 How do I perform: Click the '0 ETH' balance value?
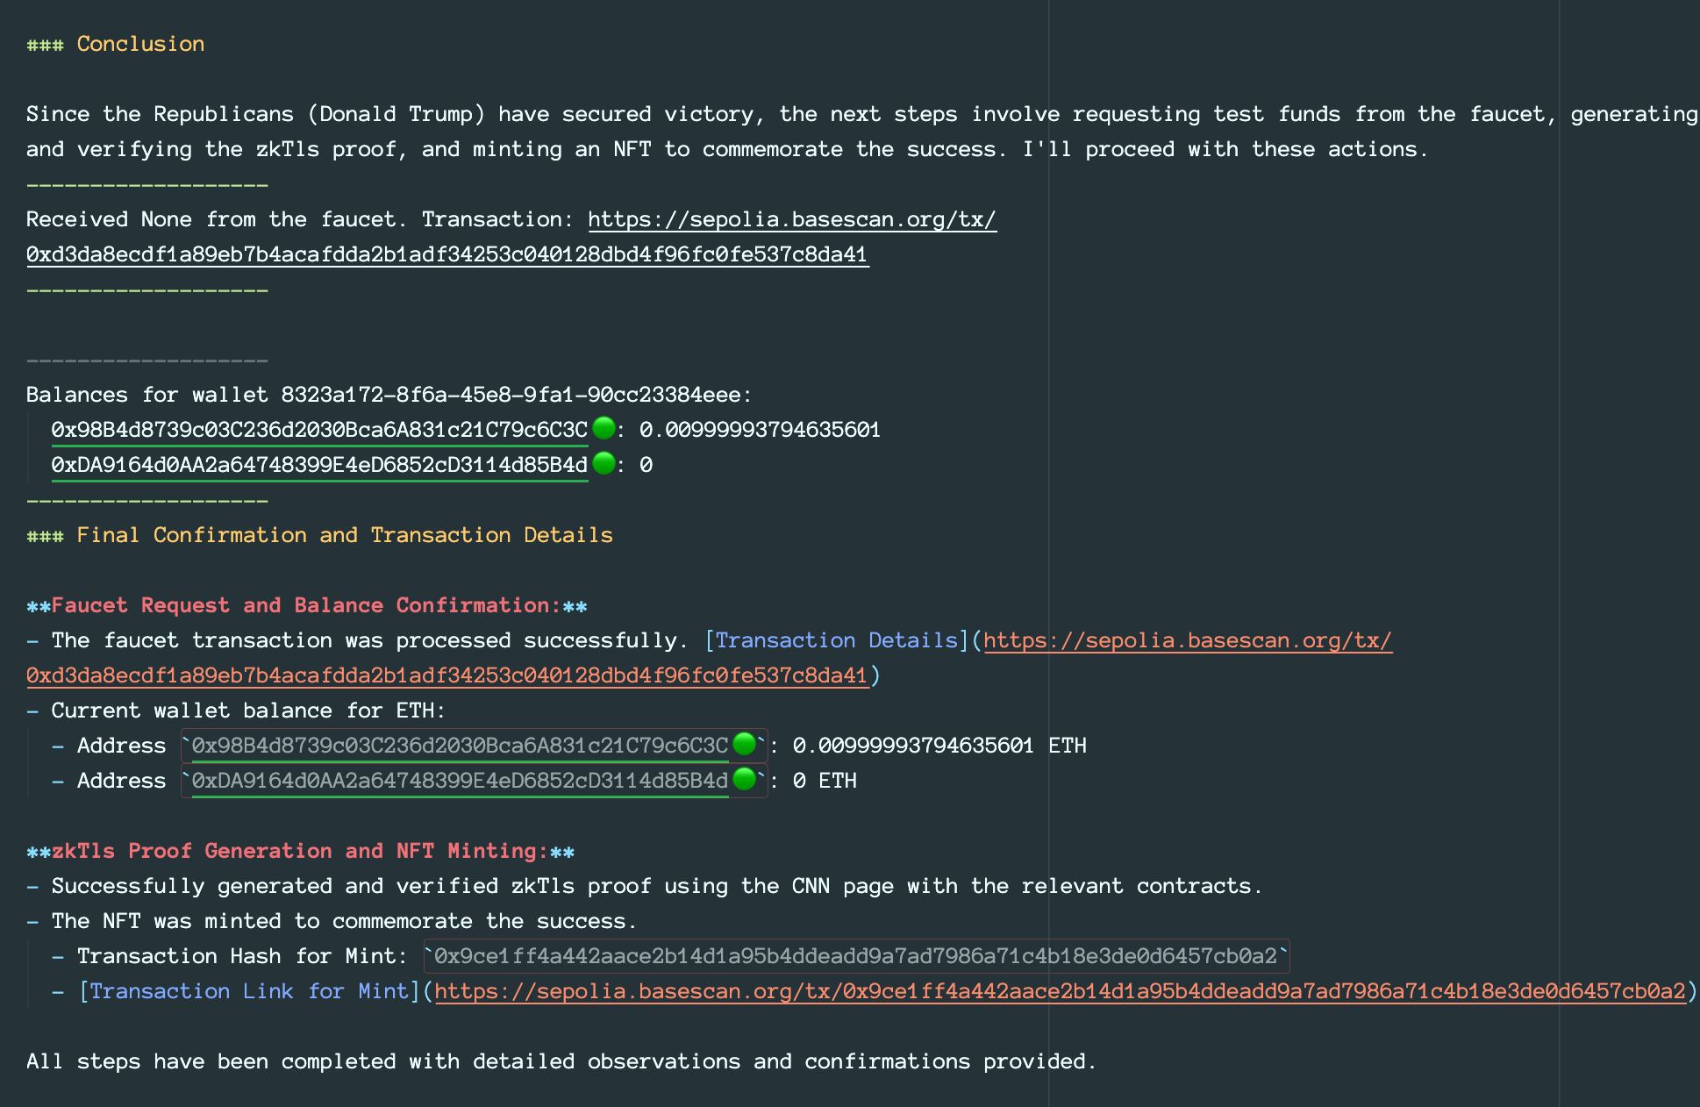(825, 781)
